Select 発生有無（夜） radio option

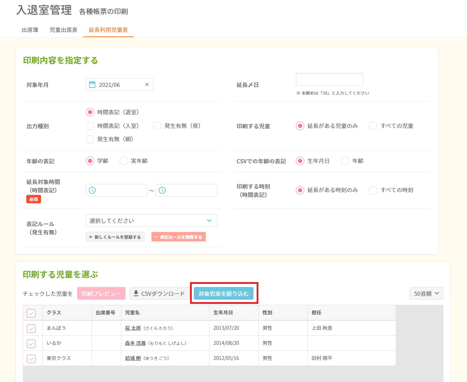(157, 126)
